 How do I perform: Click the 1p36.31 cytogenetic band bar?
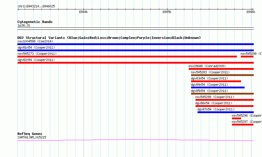pyautogui.click(x=135, y=29)
